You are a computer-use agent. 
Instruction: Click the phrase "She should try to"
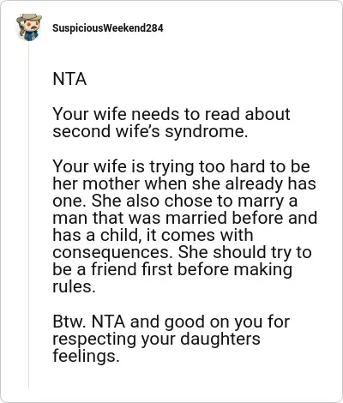point(244,252)
